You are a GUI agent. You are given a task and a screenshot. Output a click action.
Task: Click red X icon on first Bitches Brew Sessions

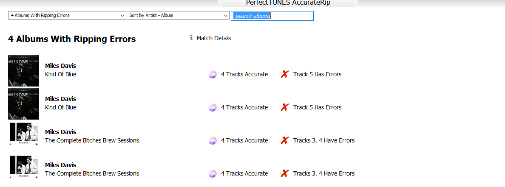pos(285,141)
